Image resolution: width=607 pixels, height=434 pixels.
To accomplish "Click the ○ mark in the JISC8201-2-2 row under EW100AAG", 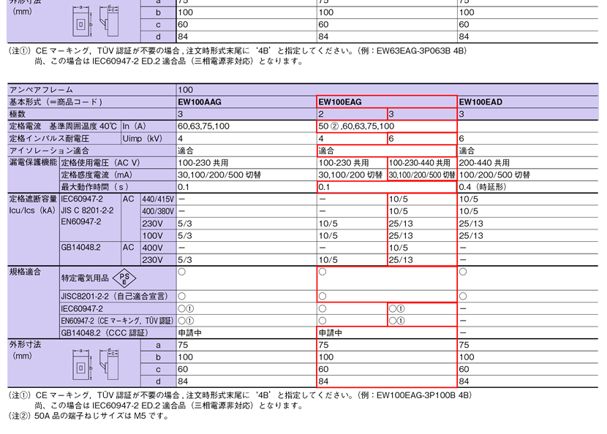I will click(181, 297).
